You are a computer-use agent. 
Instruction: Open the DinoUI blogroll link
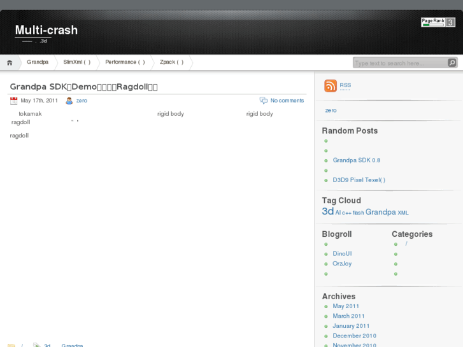point(342,253)
